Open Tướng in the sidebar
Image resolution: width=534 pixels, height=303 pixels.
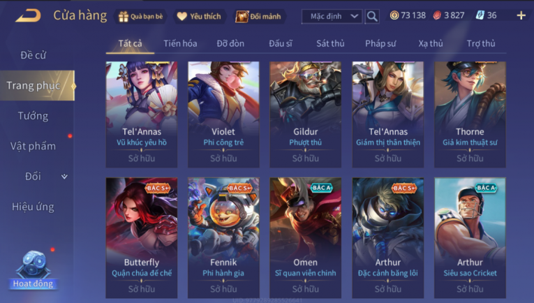[33, 116]
